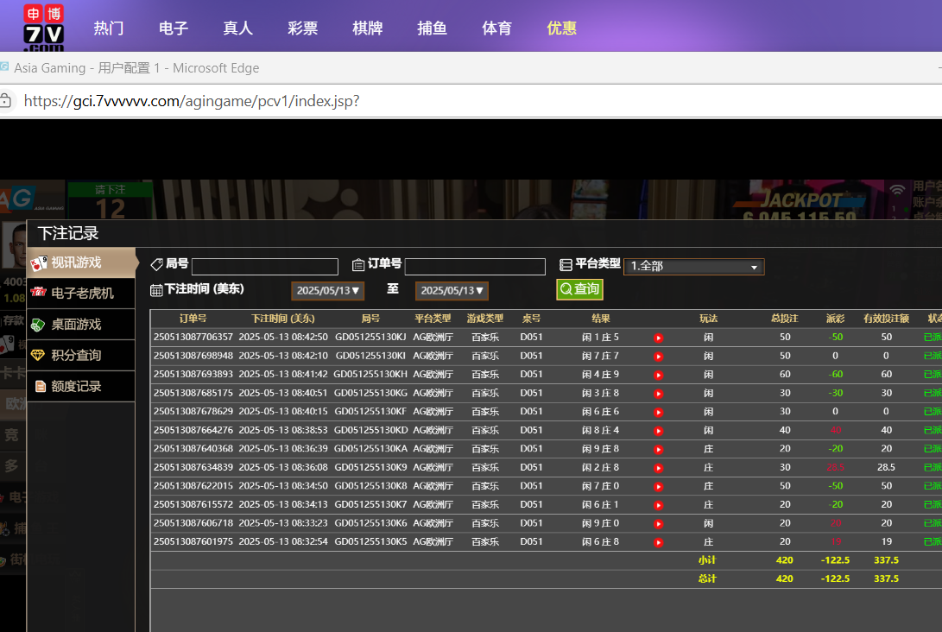Click into the 订单号 input box
Viewport: 942px width, 632px height.
pos(475,267)
